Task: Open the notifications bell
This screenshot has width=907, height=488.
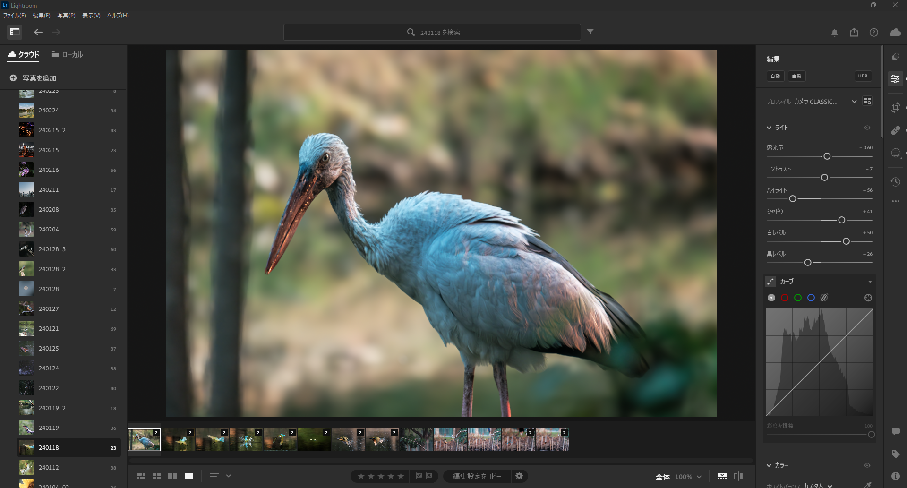Action: point(835,33)
